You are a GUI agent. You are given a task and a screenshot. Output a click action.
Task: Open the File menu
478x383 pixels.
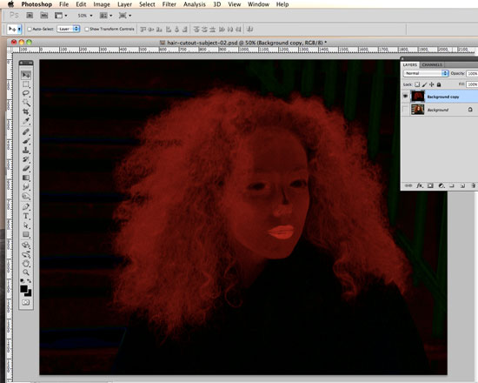63,4
